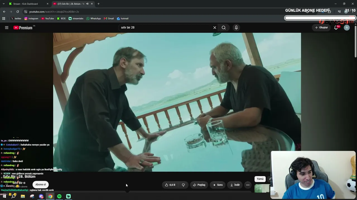This screenshot has width=357, height=200.
Task: Mute the Sıfır Bir YouTube tab
Action: [x=87, y=4]
